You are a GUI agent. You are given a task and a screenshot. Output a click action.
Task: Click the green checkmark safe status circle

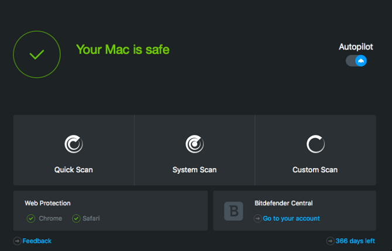pos(37,54)
